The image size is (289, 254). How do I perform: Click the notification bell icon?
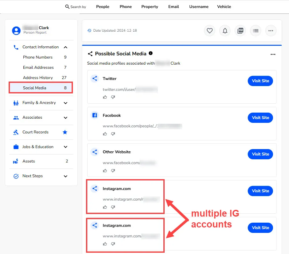tap(225, 31)
